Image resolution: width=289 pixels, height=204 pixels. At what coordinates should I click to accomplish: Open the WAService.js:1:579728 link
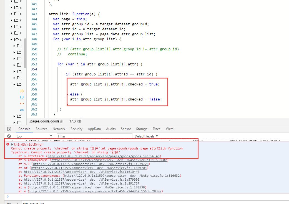(x=91, y=164)
